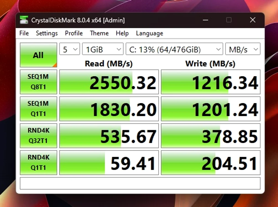Select the 2550.32 read result
Viewport: 278px width, 207px height.
[109, 82]
